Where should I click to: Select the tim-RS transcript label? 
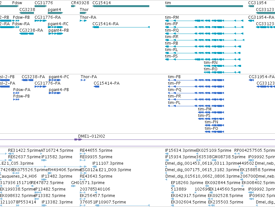tap(171, 56)
